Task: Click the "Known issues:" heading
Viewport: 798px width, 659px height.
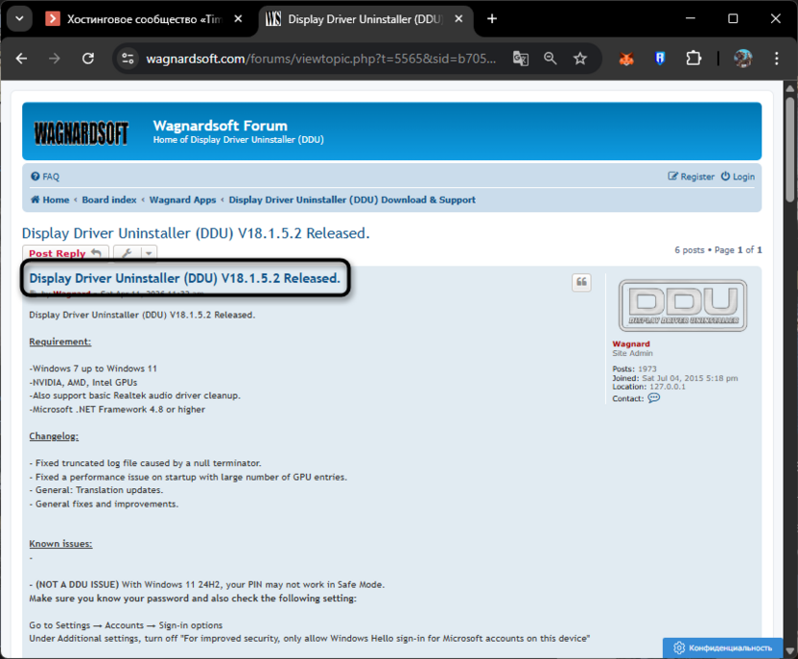Action: coord(60,544)
